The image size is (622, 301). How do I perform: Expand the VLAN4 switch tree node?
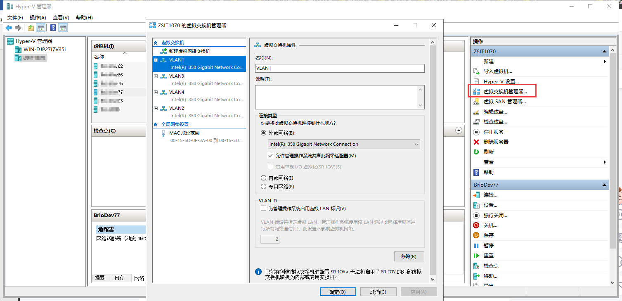(x=156, y=92)
